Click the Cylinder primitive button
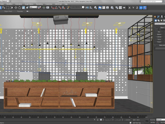This screenshot has height=124, width=165. coord(159,37)
